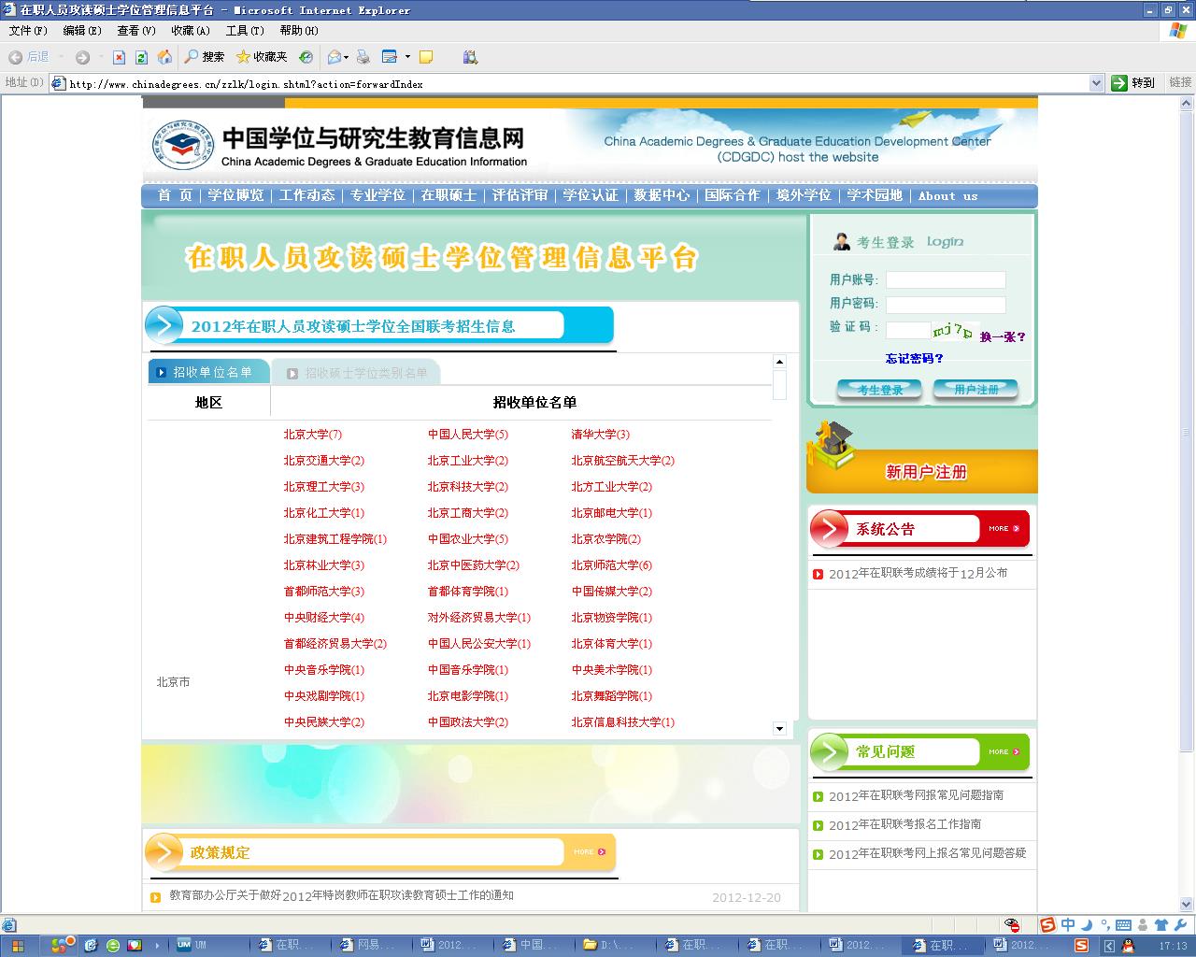Viewport: 1196px width, 957px height.
Task: Click the 搜索 search magnifier button
Action: click(x=205, y=57)
